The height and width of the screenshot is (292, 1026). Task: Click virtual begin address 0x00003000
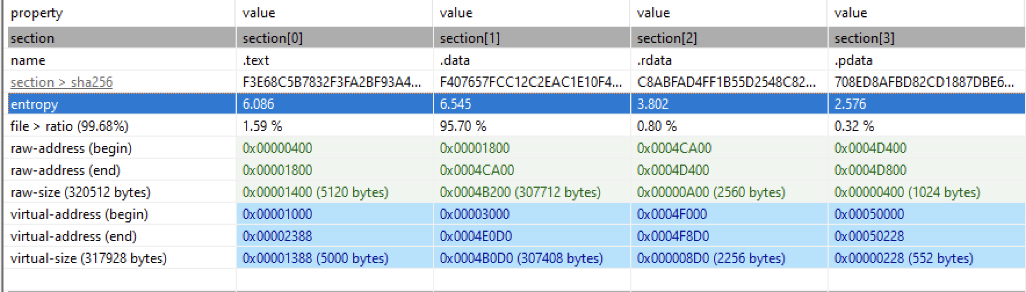point(475,214)
